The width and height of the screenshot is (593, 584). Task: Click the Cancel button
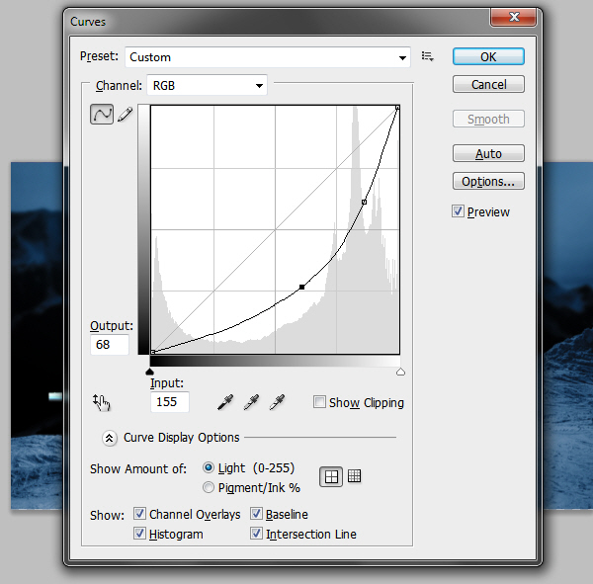(488, 84)
